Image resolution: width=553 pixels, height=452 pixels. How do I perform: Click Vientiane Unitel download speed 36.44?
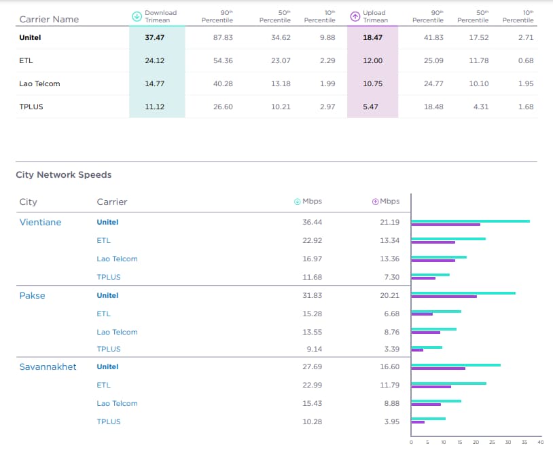click(312, 223)
